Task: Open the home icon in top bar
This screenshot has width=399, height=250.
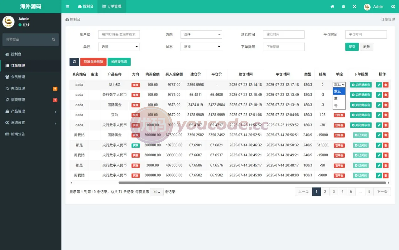Action: pyautogui.click(x=332, y=7)
